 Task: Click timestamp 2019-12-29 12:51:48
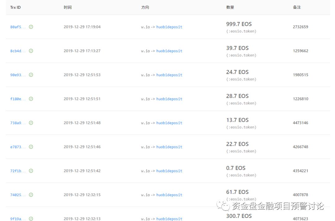(82, 123)
